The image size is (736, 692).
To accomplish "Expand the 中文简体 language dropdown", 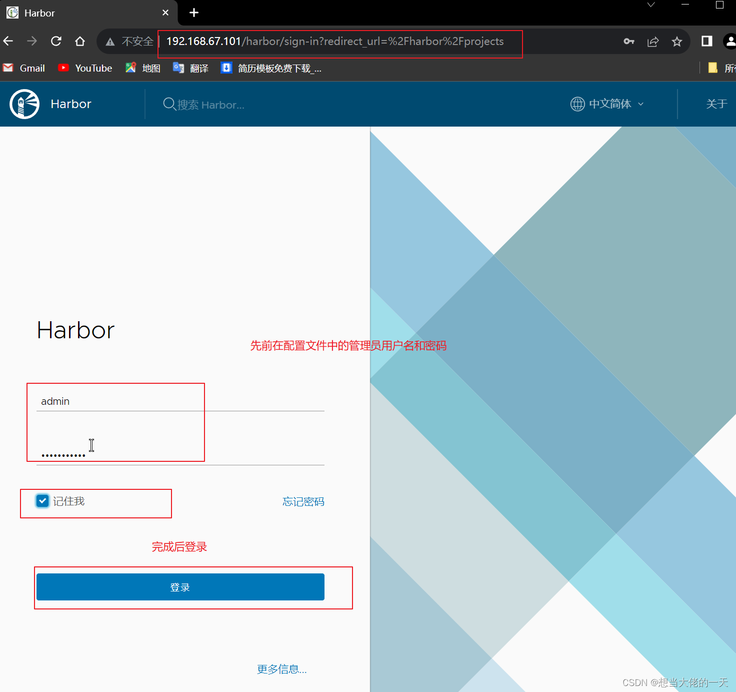I will click(x=607, y=104).
